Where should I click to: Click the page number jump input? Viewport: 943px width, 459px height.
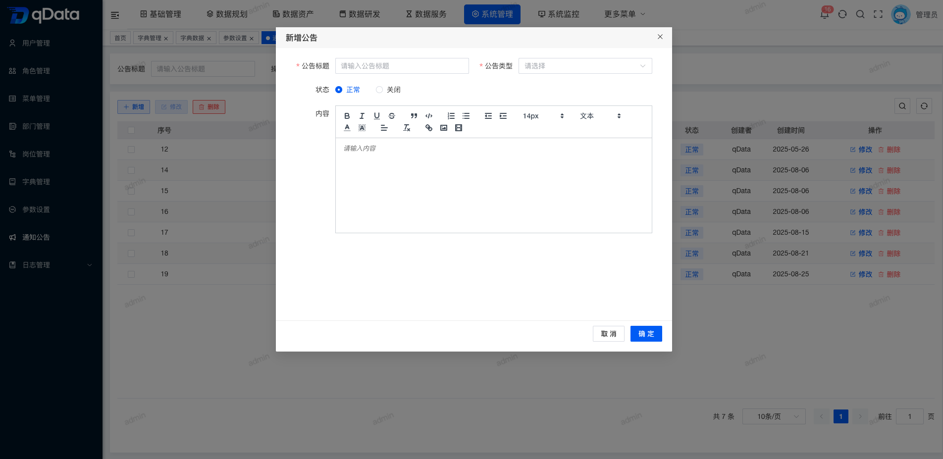pos(910,416)
